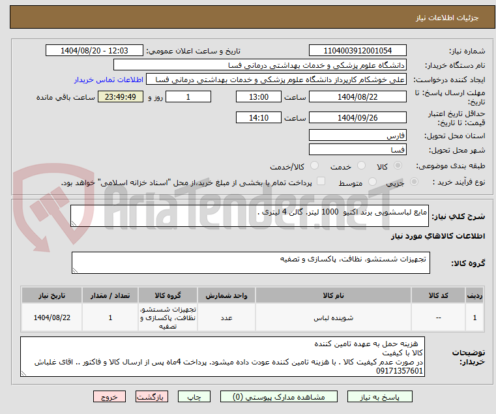Viewport: 496px width, 414px height.
Task: Click the استان محل تحویل field فارس
Action: coord(357,136)
